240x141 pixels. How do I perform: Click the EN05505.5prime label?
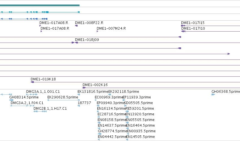pyautogui.click(x=140, y=120)
